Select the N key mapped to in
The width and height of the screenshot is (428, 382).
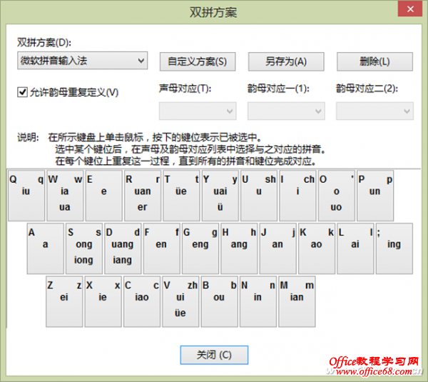258,301
